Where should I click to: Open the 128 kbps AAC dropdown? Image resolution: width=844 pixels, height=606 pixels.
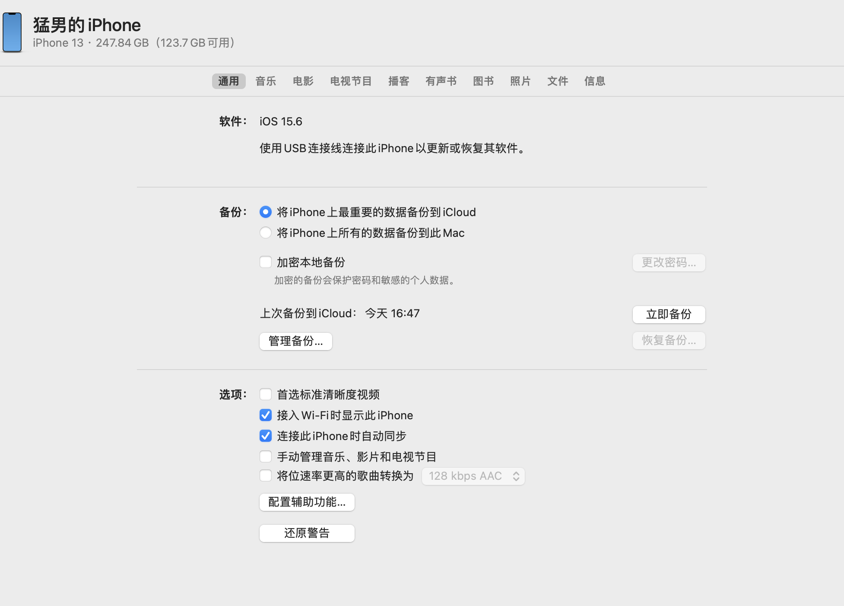pyautogui.click(x=473, y=476)
